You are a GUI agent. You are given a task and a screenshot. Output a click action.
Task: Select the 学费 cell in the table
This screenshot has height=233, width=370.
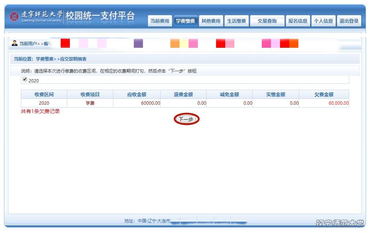coord(90,103)
